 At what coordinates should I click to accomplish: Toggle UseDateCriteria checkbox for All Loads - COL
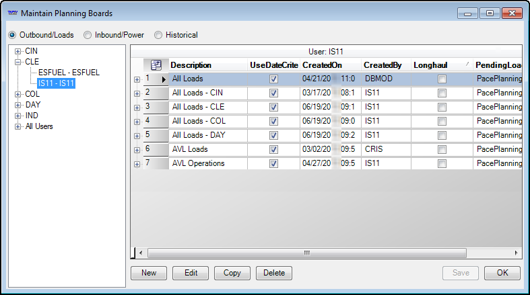274,122
